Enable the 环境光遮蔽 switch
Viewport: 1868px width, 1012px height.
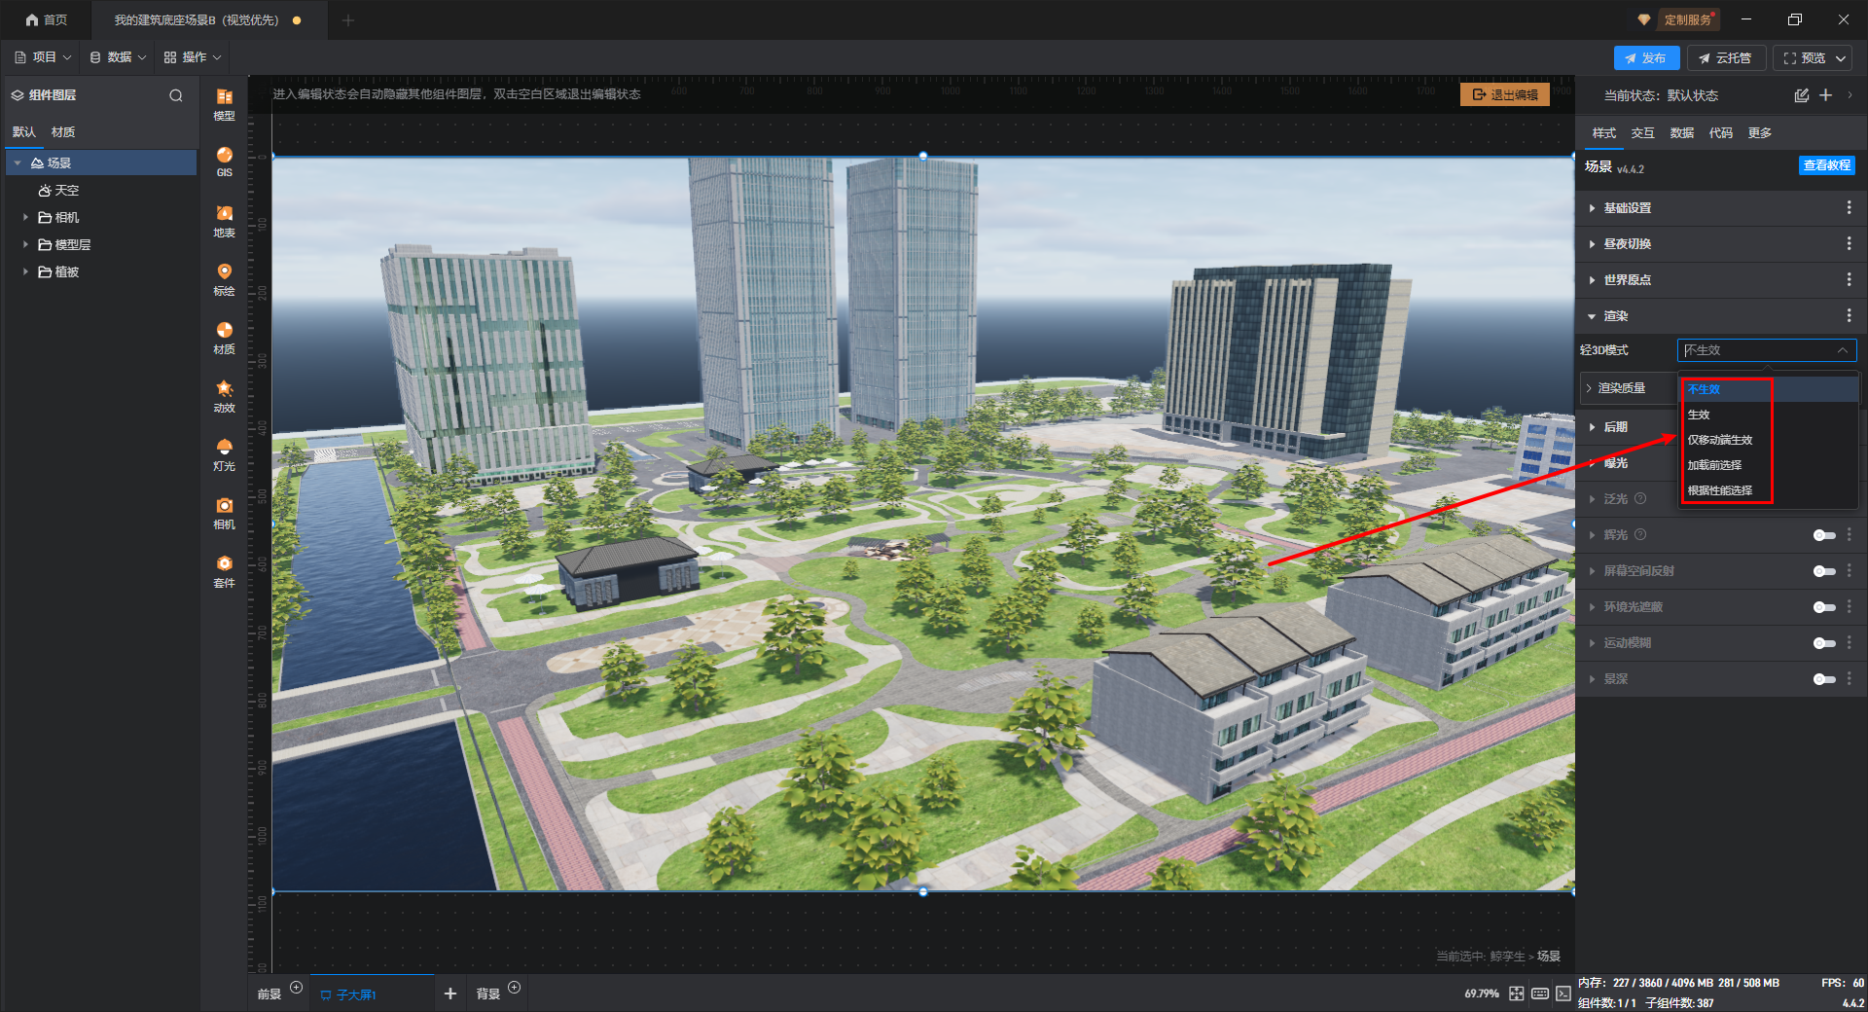[x=1824, y=607]
